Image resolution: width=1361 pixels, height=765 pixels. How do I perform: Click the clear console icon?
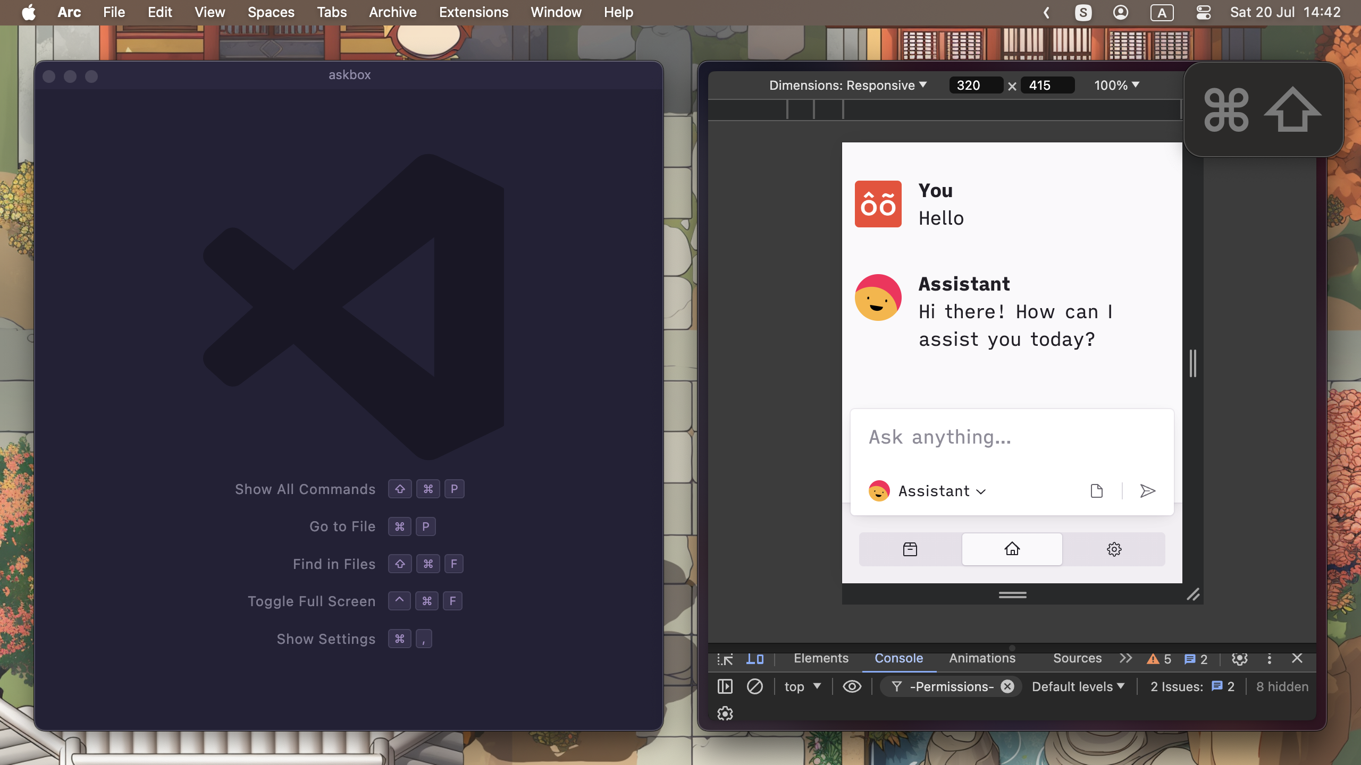(755, 686)
